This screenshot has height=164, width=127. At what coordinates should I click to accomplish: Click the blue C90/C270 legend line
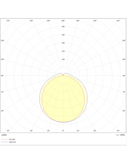[x=4, y=142]
